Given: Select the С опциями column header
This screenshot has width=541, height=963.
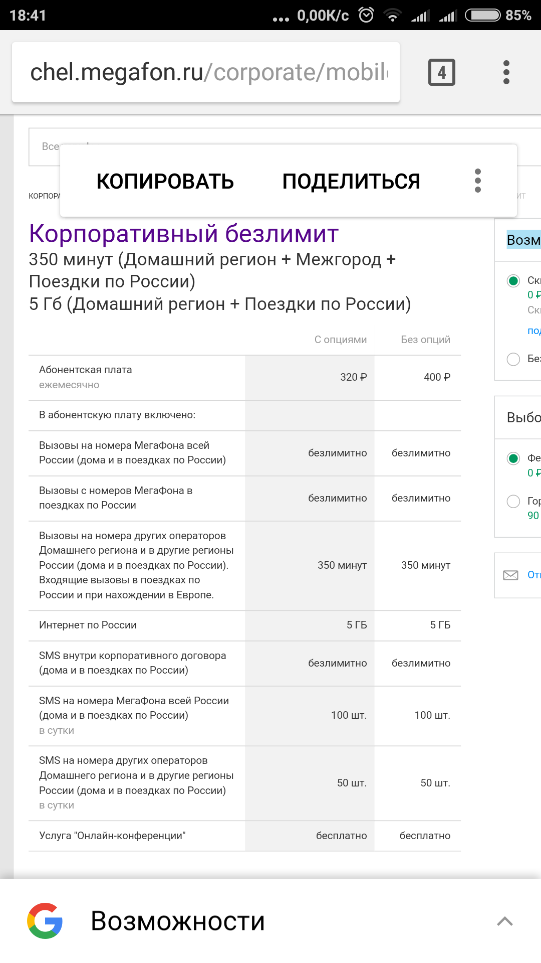Looking at the screenshot, I should click(x=340, y=340).
